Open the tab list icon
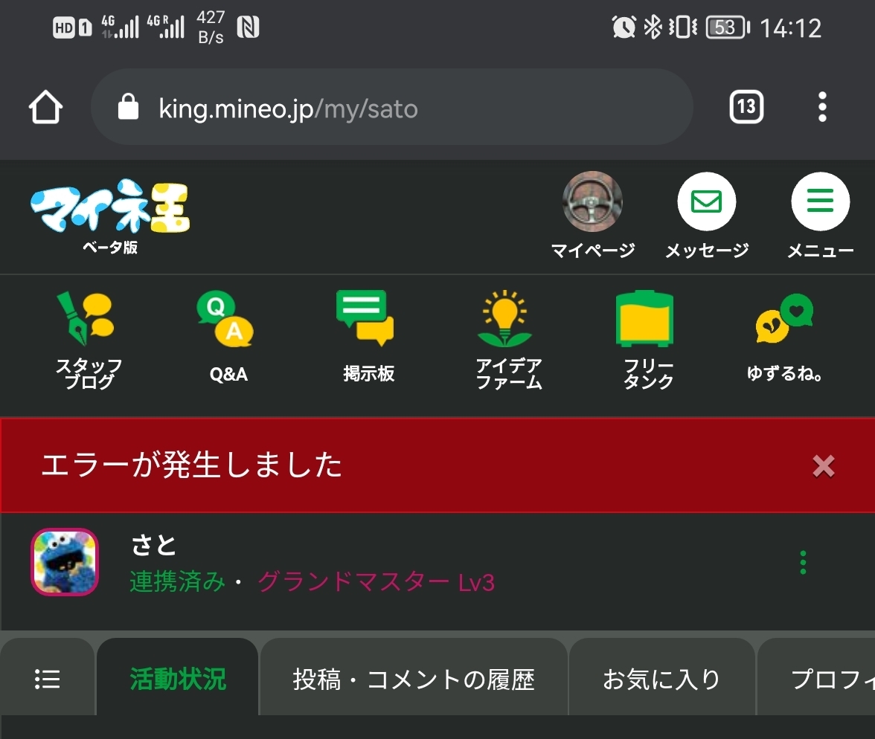 [48, 679]
